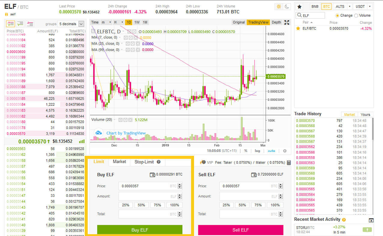The image size is (383, 236).
Task: Click the ELF market search field
Action: (310, 15)
